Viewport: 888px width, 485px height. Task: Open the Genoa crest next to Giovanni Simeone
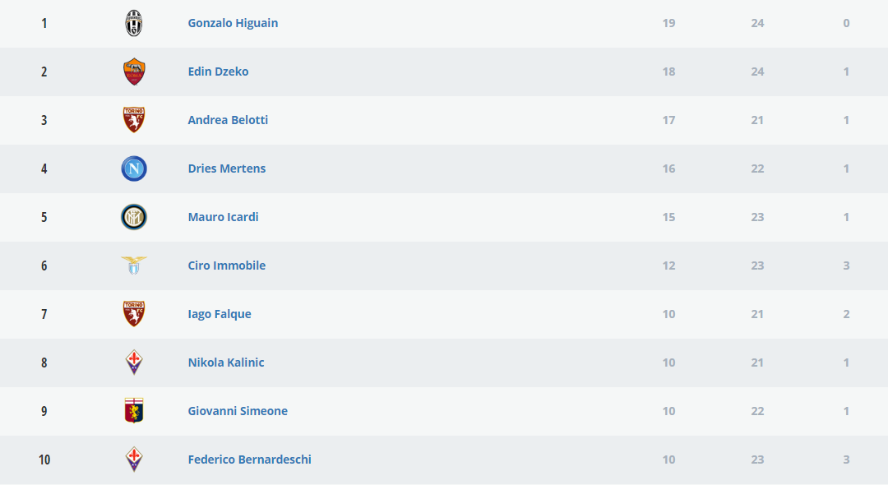pyautogui.click(x=134, y=411)
